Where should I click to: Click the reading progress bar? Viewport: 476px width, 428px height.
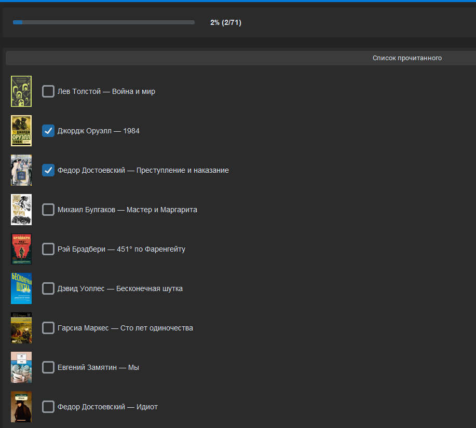pyautogui.click(x=104, y=22)
